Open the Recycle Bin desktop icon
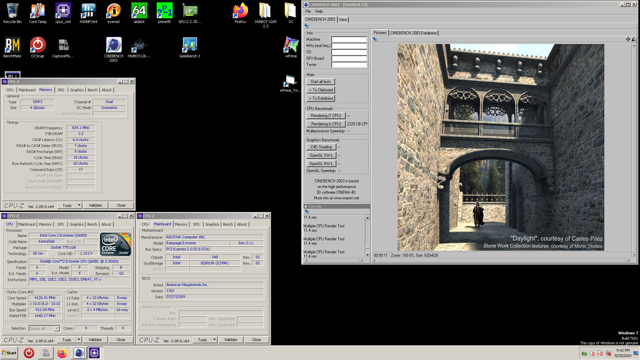Viewport: 640px width, 360px height. coord(12,13)
